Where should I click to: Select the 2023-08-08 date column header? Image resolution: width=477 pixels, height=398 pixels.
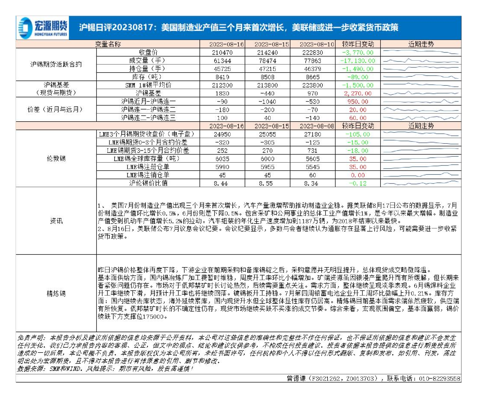313,126
